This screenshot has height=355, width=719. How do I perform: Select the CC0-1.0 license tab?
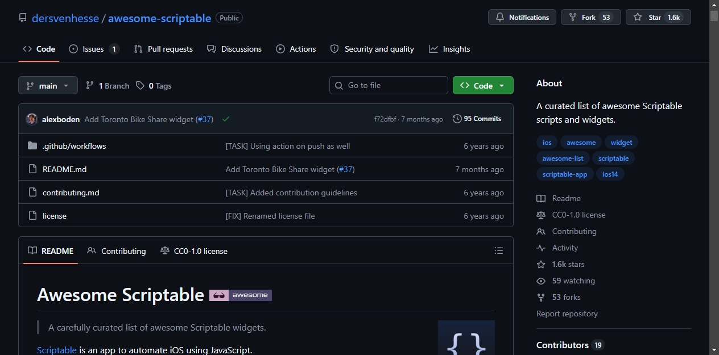pyautogui.click(x=194, y=250)
